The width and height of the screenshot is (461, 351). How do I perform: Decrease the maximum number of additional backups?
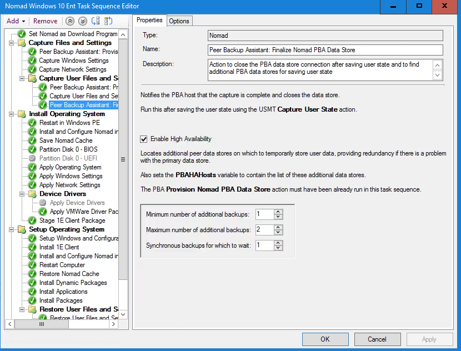[278, 232]
